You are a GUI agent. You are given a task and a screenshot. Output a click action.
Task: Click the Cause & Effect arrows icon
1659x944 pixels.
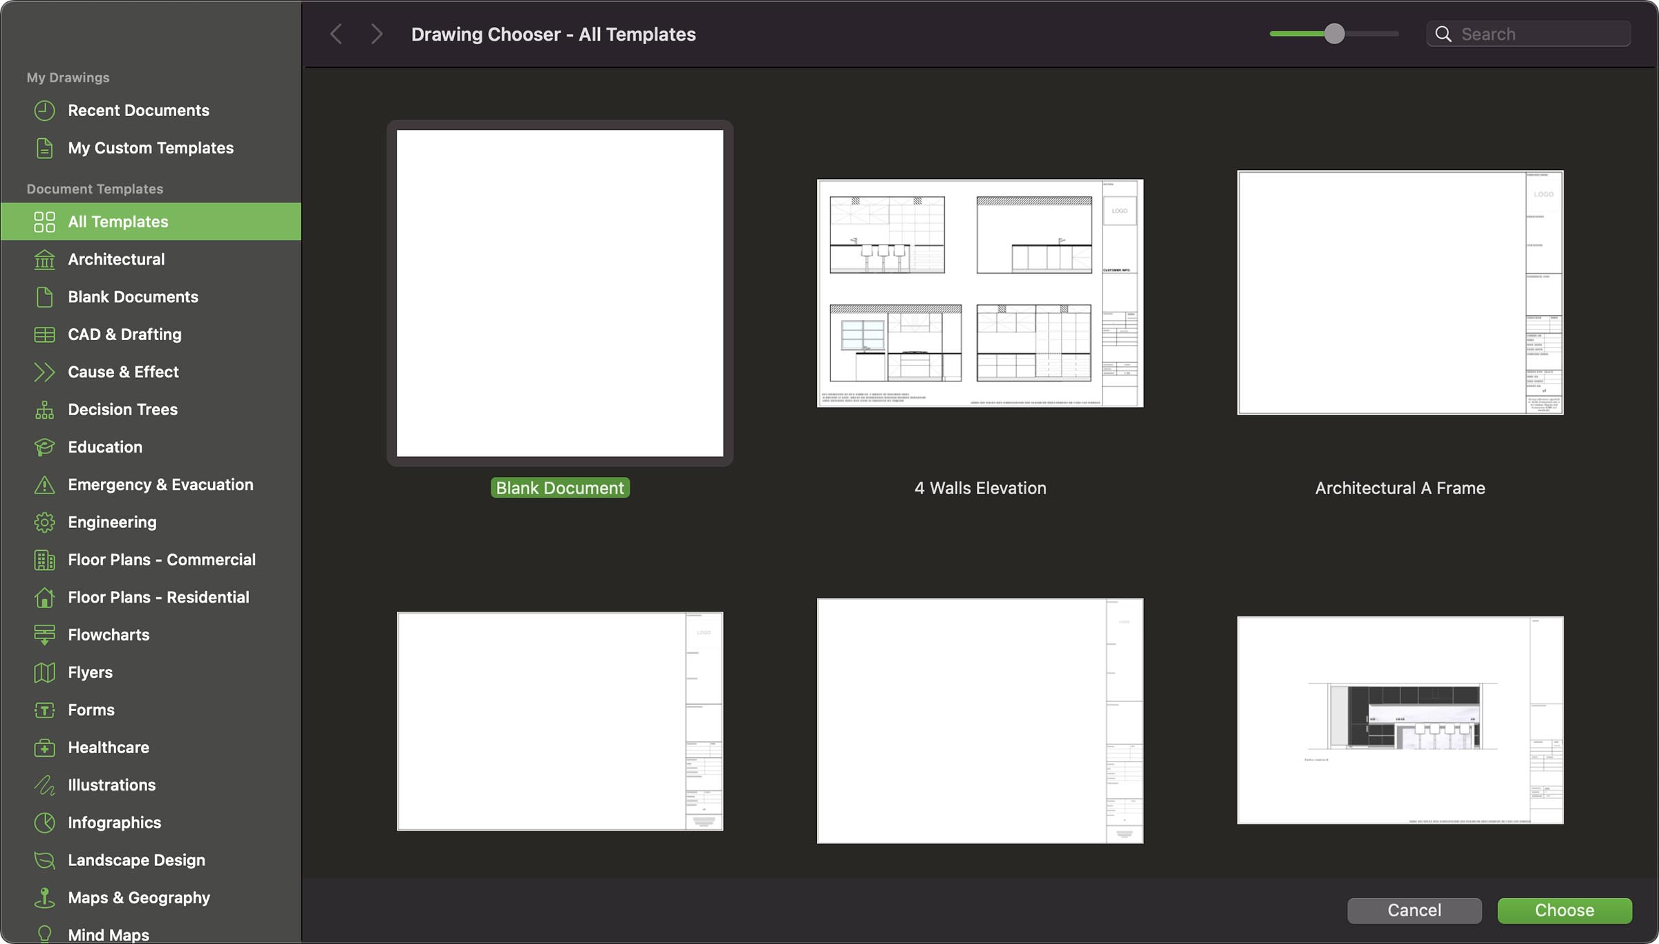coord(44,372)
